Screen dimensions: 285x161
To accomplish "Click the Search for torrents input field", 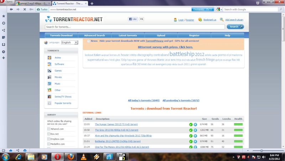I will point(135,27).
